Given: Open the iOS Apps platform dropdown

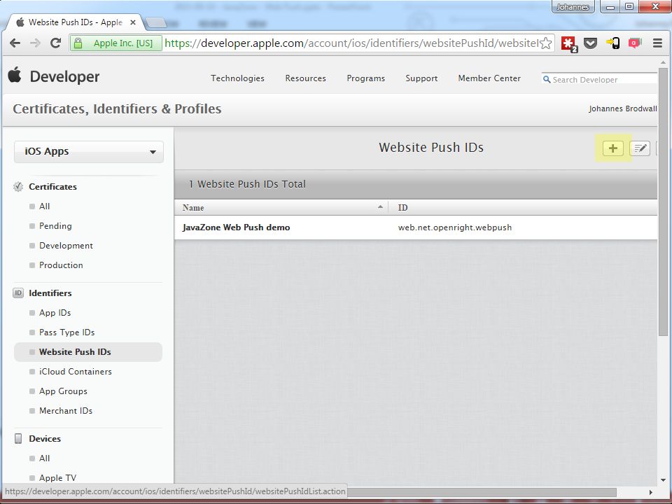Looking at the screenshot, I should 89,152.
